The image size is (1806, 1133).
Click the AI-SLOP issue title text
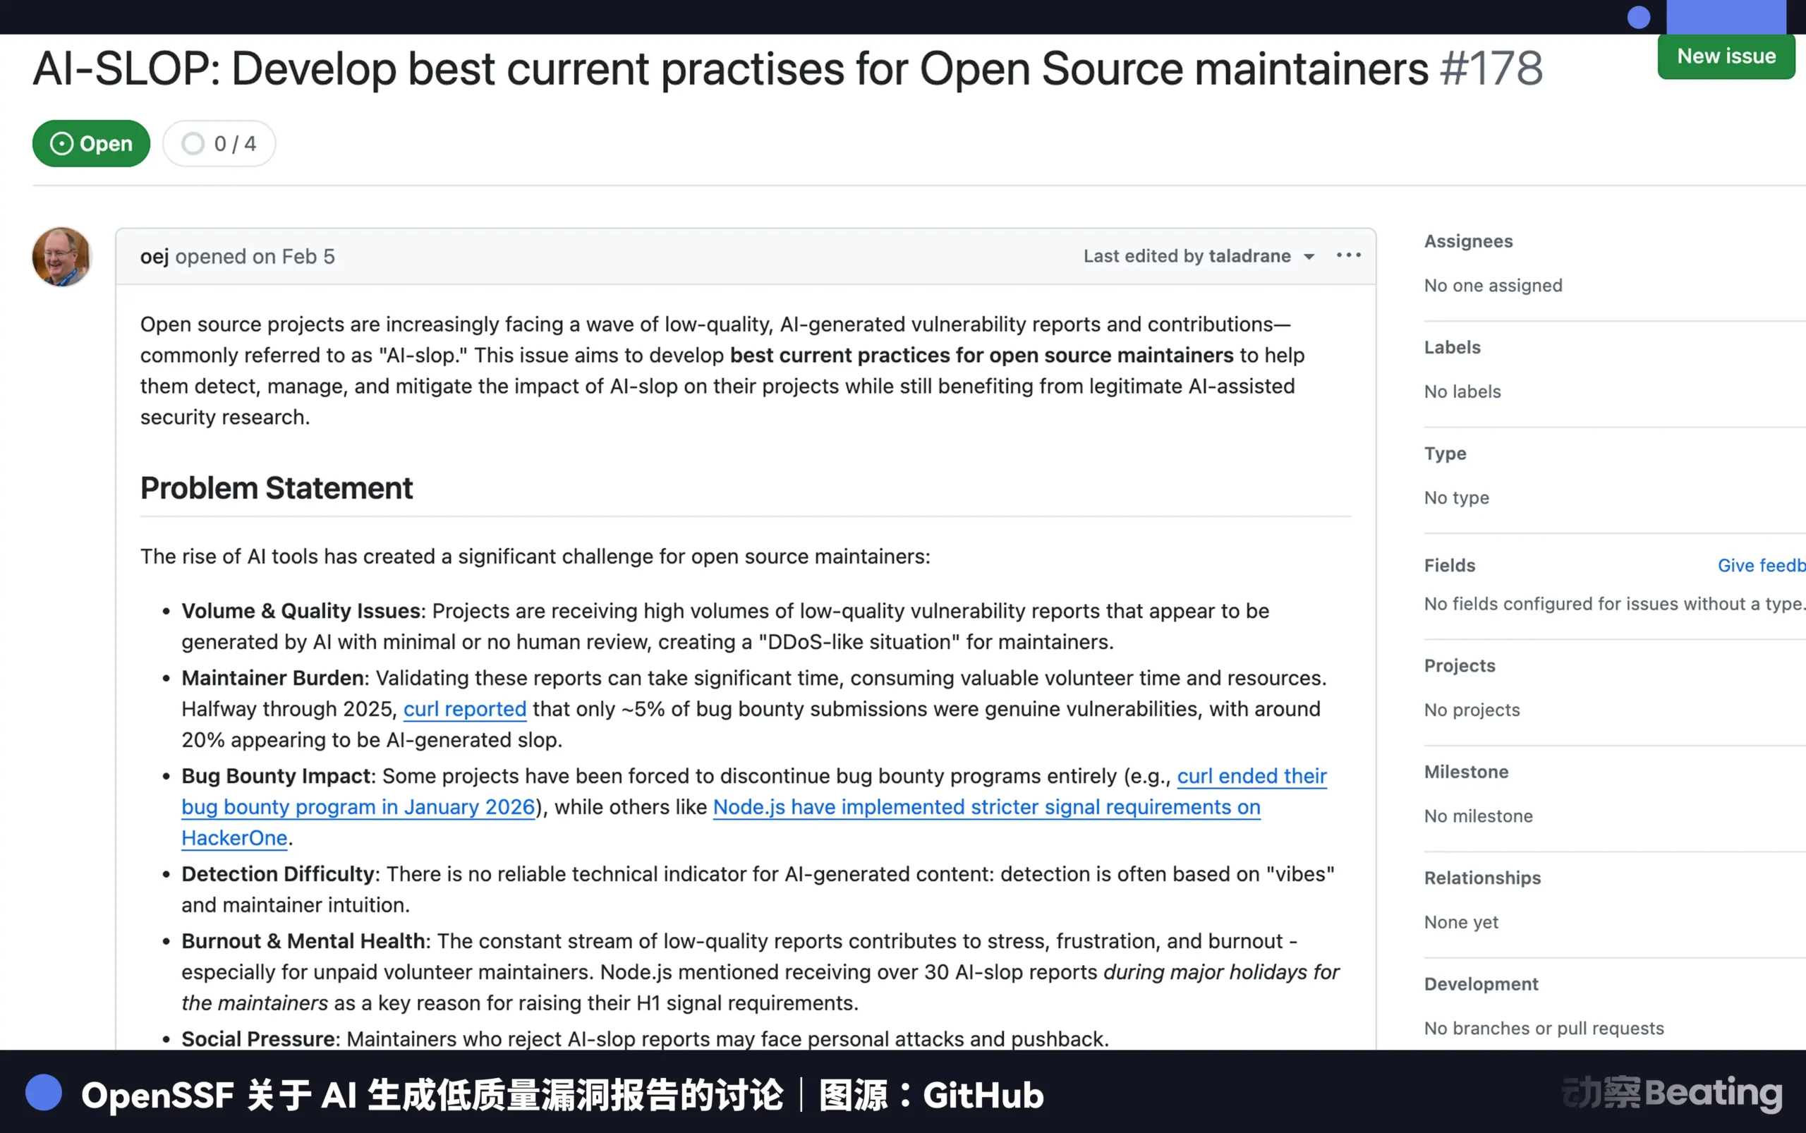(x=731, y=68)
